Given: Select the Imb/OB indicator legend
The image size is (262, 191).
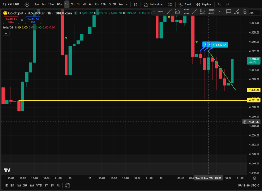Looking at the screenshot, I should coord(8,28).
